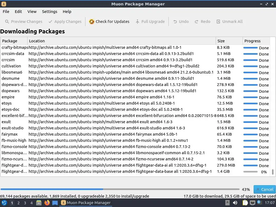Switch to workspace 4 in the taskbar
The image size is (276, 207).
pos(32,203)
